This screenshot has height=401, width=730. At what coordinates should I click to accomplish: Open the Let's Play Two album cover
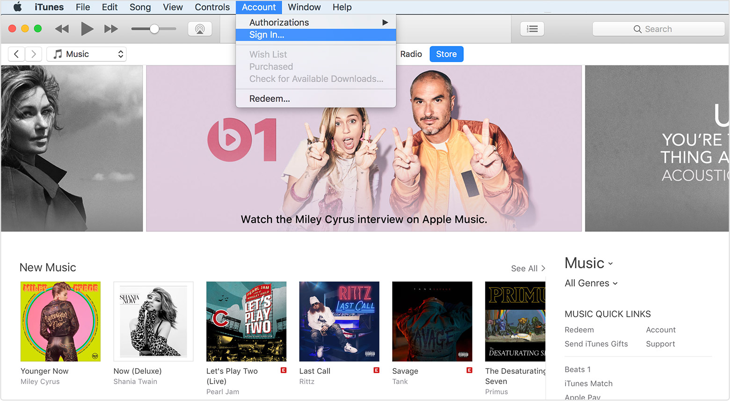click(246, 322)
